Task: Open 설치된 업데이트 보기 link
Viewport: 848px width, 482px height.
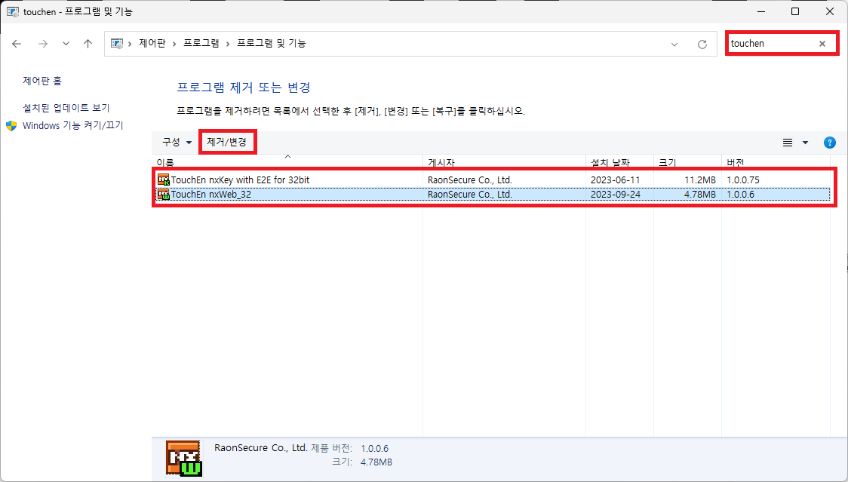Action: (66, 108)
